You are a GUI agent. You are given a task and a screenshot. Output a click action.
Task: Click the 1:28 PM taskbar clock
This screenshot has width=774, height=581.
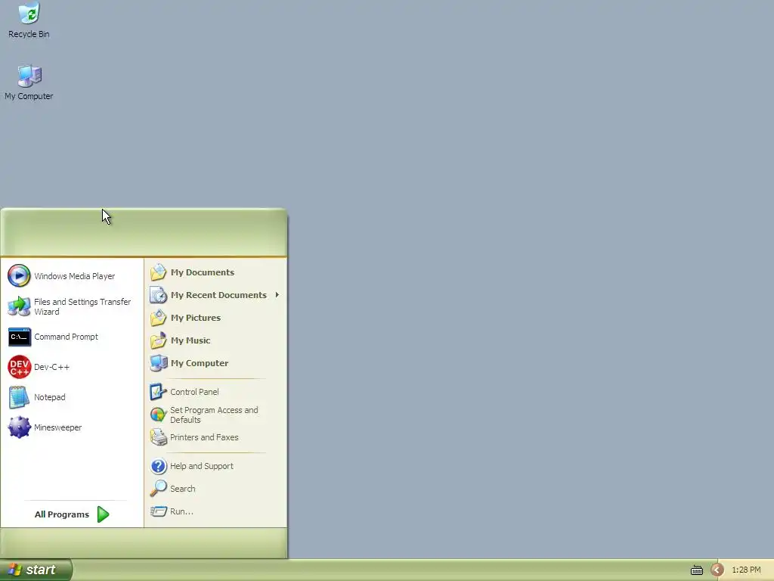[746, 570]
